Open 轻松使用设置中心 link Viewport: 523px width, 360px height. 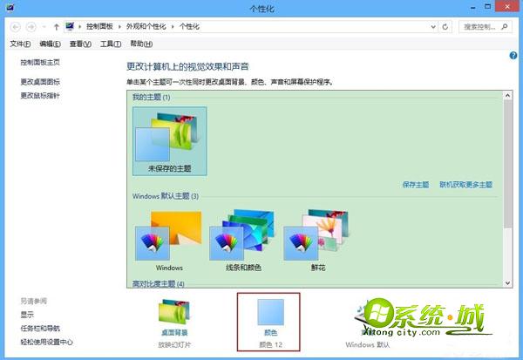pyautogui.click(x=47, y=342)
